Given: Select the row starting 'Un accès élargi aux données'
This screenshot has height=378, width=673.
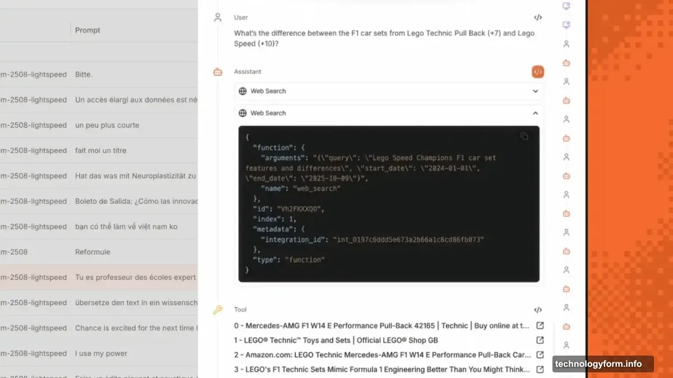Looking at the screenshot, I should tap(99, 100).
